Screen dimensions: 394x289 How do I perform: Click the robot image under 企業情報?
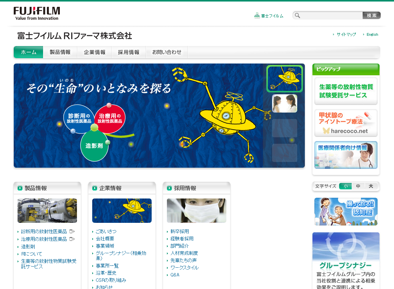pyautogui.click(x=122, y=211)
